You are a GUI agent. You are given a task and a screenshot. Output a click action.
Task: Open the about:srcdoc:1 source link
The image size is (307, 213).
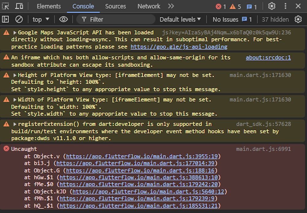(268, 57)
